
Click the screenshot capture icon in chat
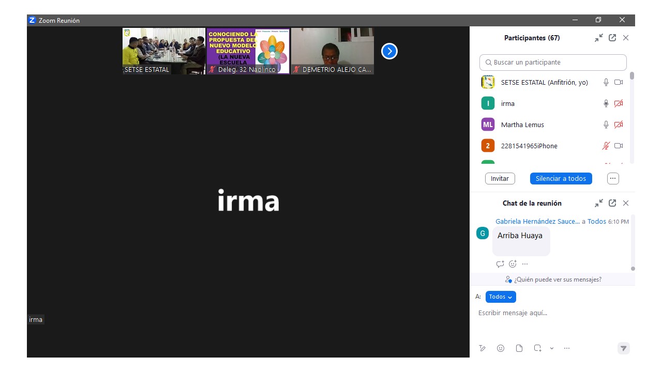pos(538,348)
